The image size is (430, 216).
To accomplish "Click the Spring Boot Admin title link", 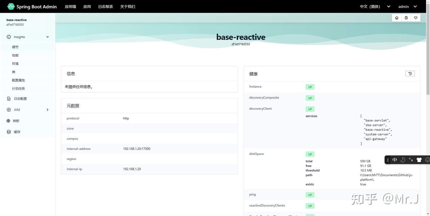I will tap(36, 7).
